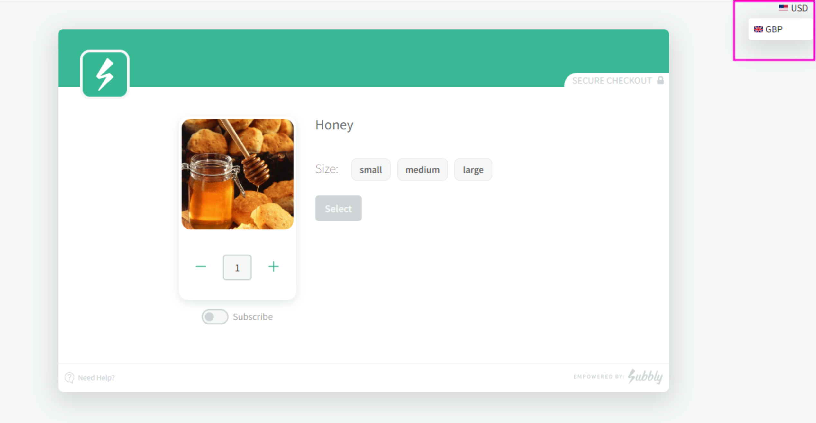
Task: Toggle the Subscribe switch
Action: pos(215,317)
